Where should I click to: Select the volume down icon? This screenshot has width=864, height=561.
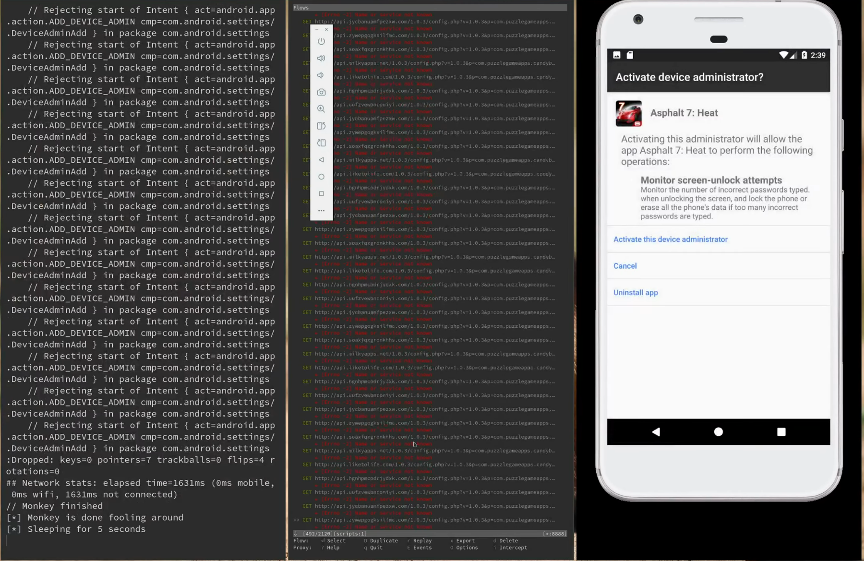coord(321,75)
